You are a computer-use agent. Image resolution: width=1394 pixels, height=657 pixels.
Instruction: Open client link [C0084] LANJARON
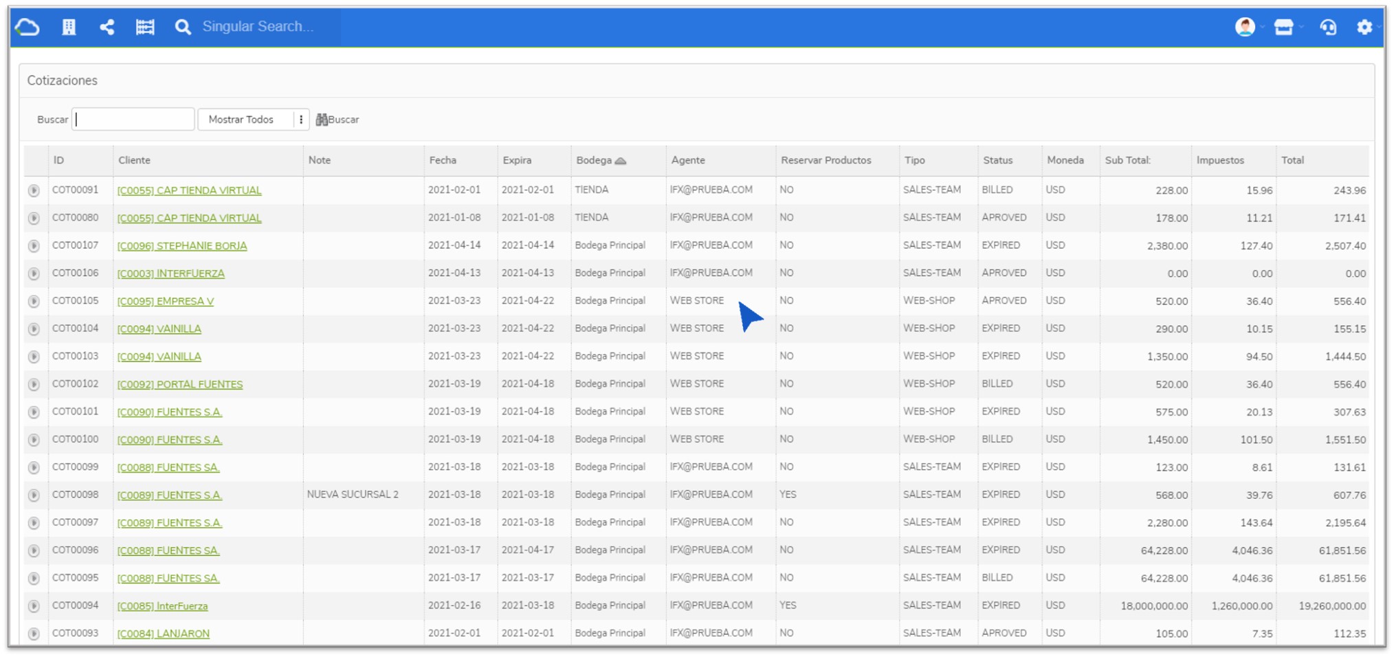164,634
